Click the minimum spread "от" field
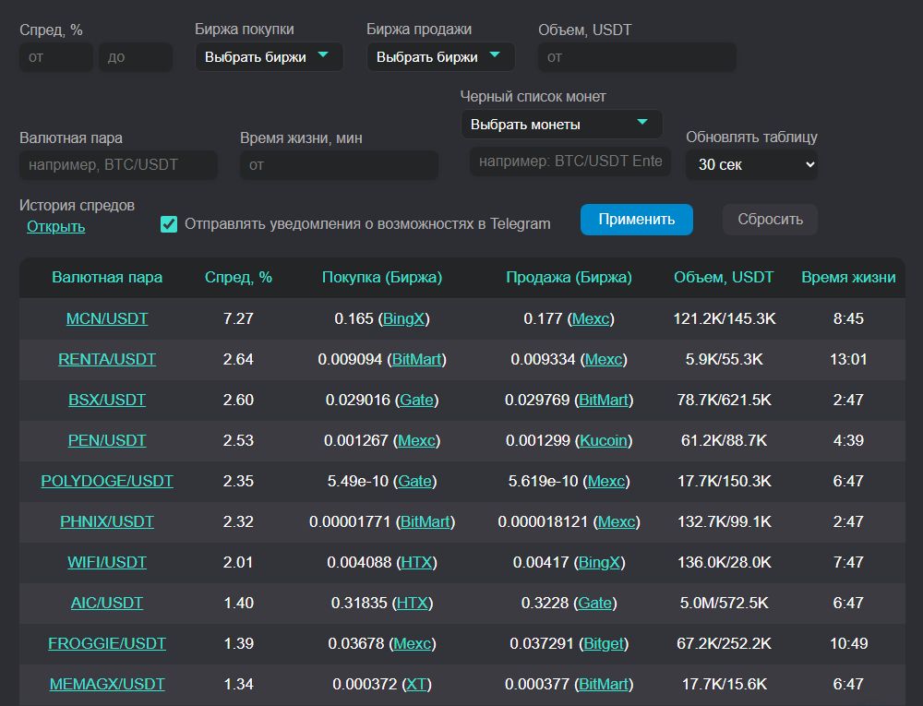This screenshot has height=706, width=923. pyautogui.click(x=55, y=57)
